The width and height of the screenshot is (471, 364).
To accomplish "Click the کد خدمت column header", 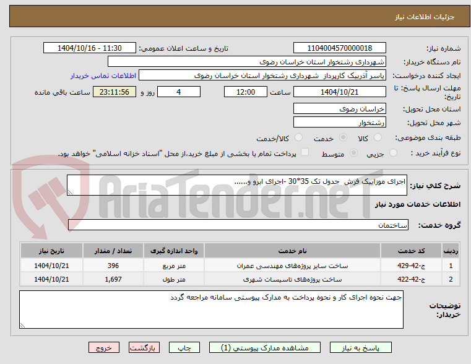I will 411,251.
